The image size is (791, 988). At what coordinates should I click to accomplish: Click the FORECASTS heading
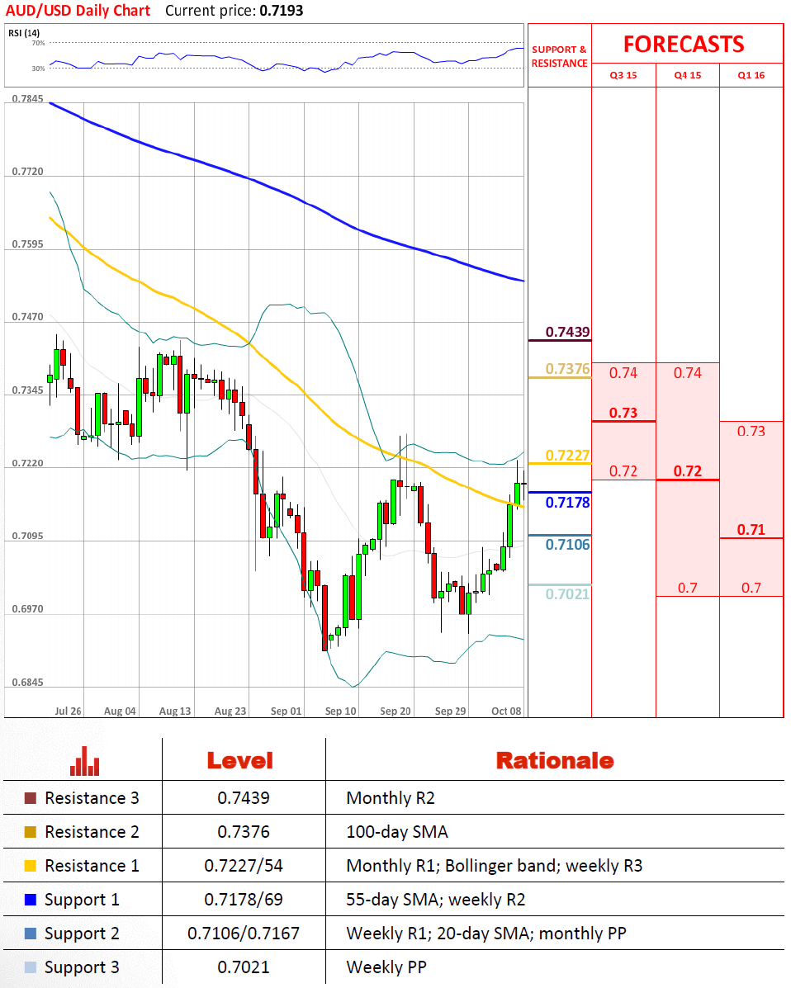coord(684,44)
